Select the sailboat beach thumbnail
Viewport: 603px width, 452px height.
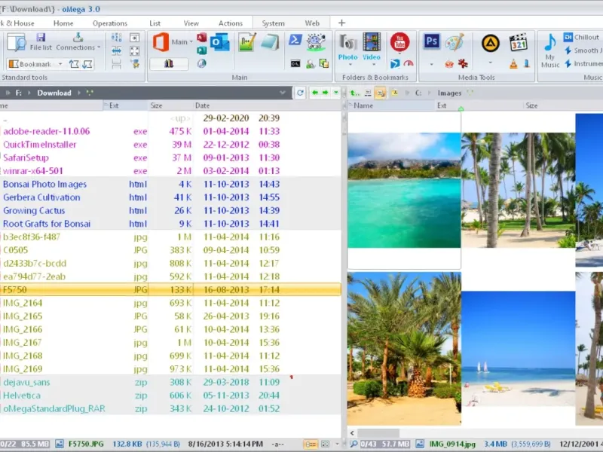click(518, 349)
